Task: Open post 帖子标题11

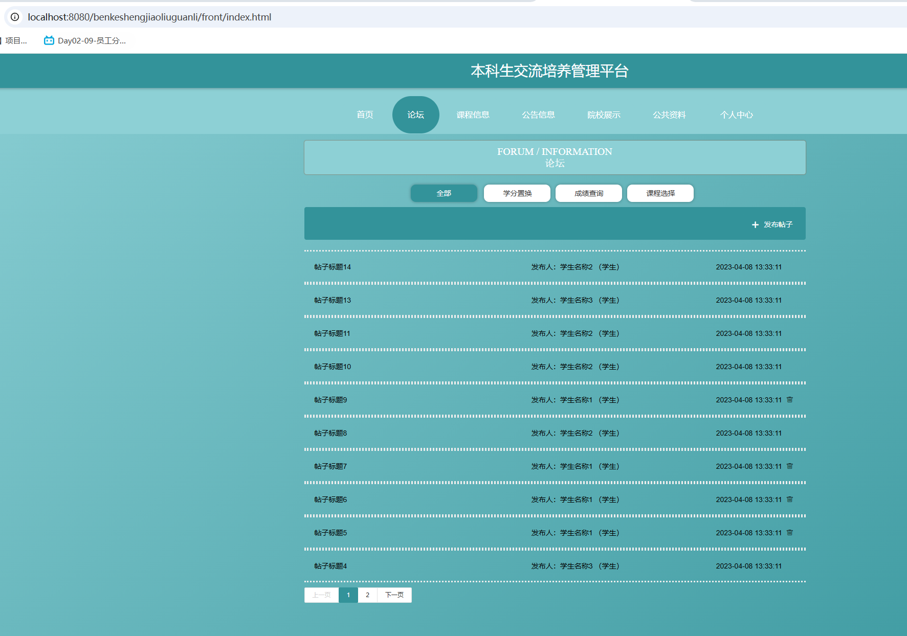Action: point(333,333)
